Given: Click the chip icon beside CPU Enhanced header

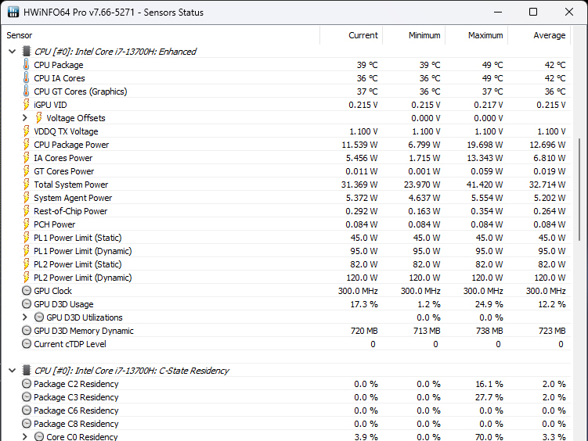Looking at the screenshot, I should [27, 52].
